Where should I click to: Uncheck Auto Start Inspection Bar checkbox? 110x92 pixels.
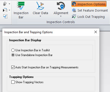click(x=13, y=67)
